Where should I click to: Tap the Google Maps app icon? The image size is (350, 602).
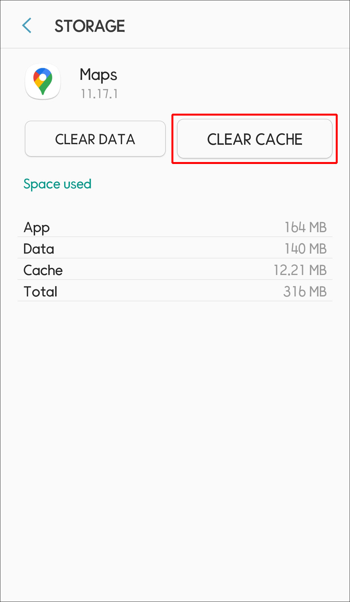(x=43, y=81)
